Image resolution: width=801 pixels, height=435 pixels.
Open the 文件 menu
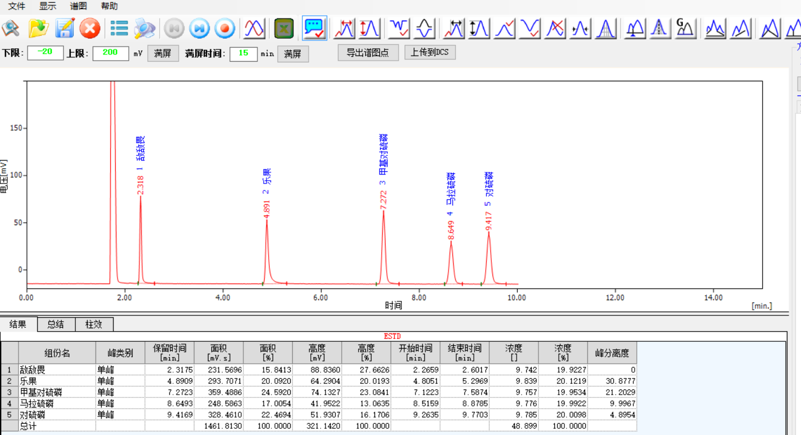pyautogui.click(x=17, y=6)
